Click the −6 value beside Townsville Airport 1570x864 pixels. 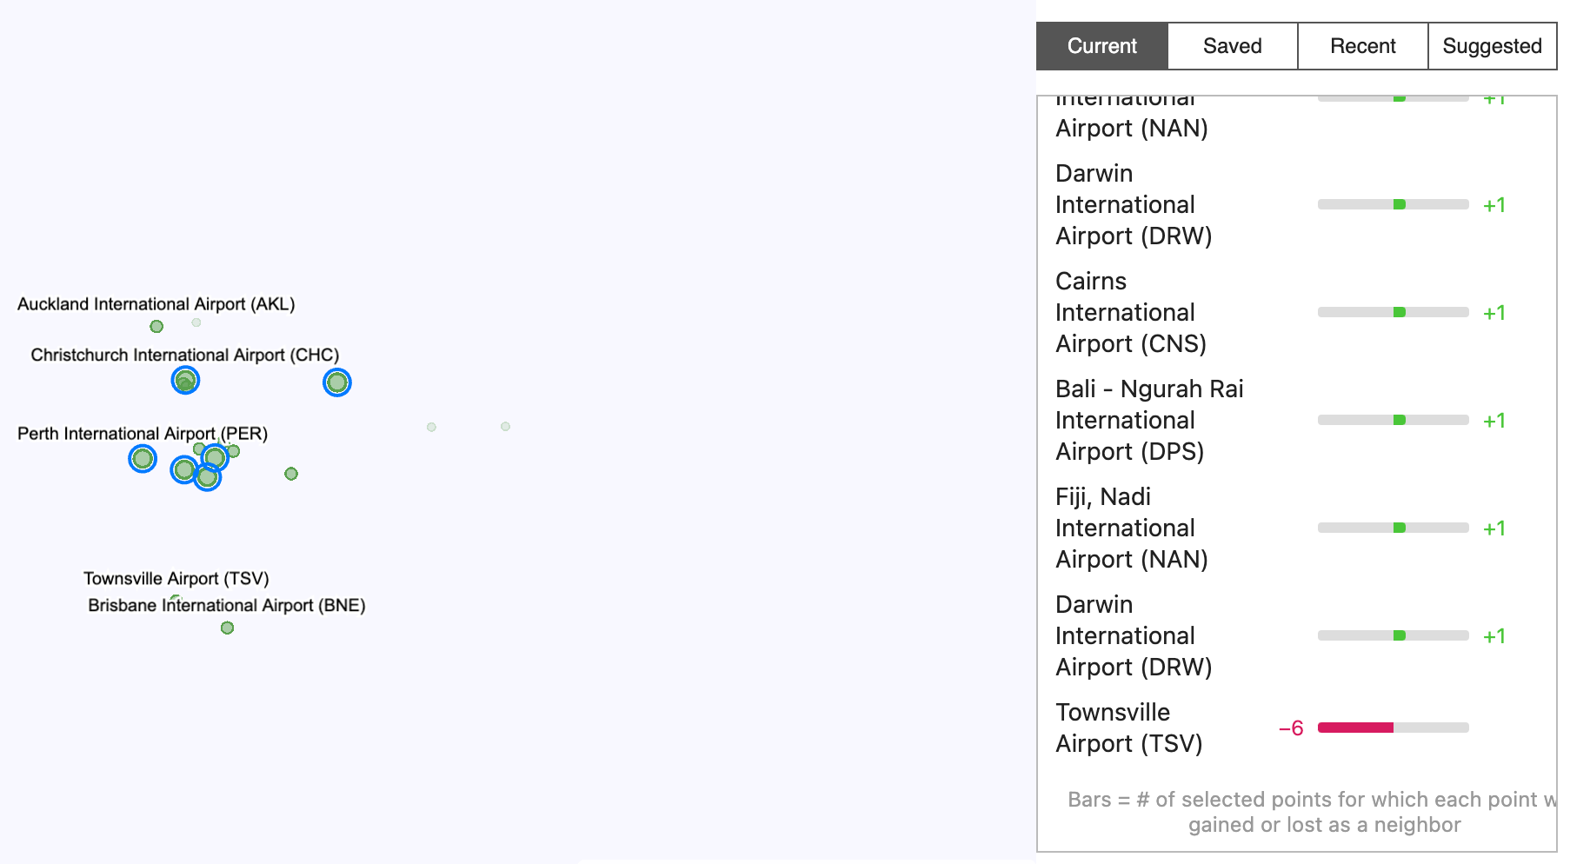coord(1291,728)
